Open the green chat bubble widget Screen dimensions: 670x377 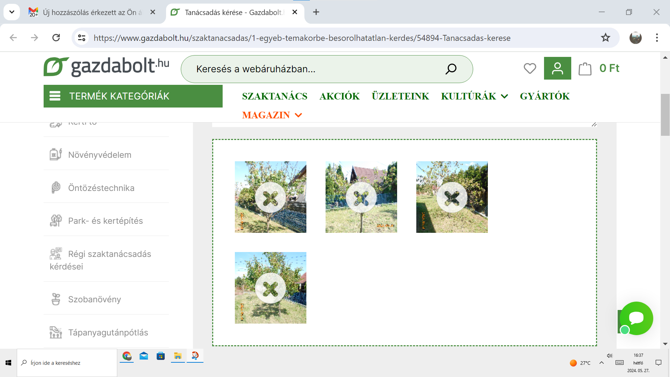(636, 318)
